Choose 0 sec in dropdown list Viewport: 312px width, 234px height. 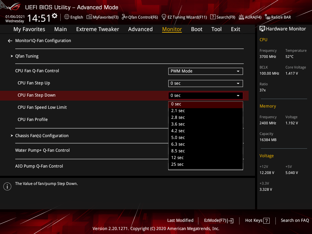point(206,104)
